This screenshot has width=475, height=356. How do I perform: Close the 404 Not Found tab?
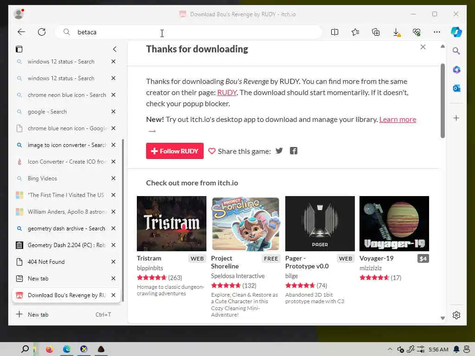[x=113, y=261]
